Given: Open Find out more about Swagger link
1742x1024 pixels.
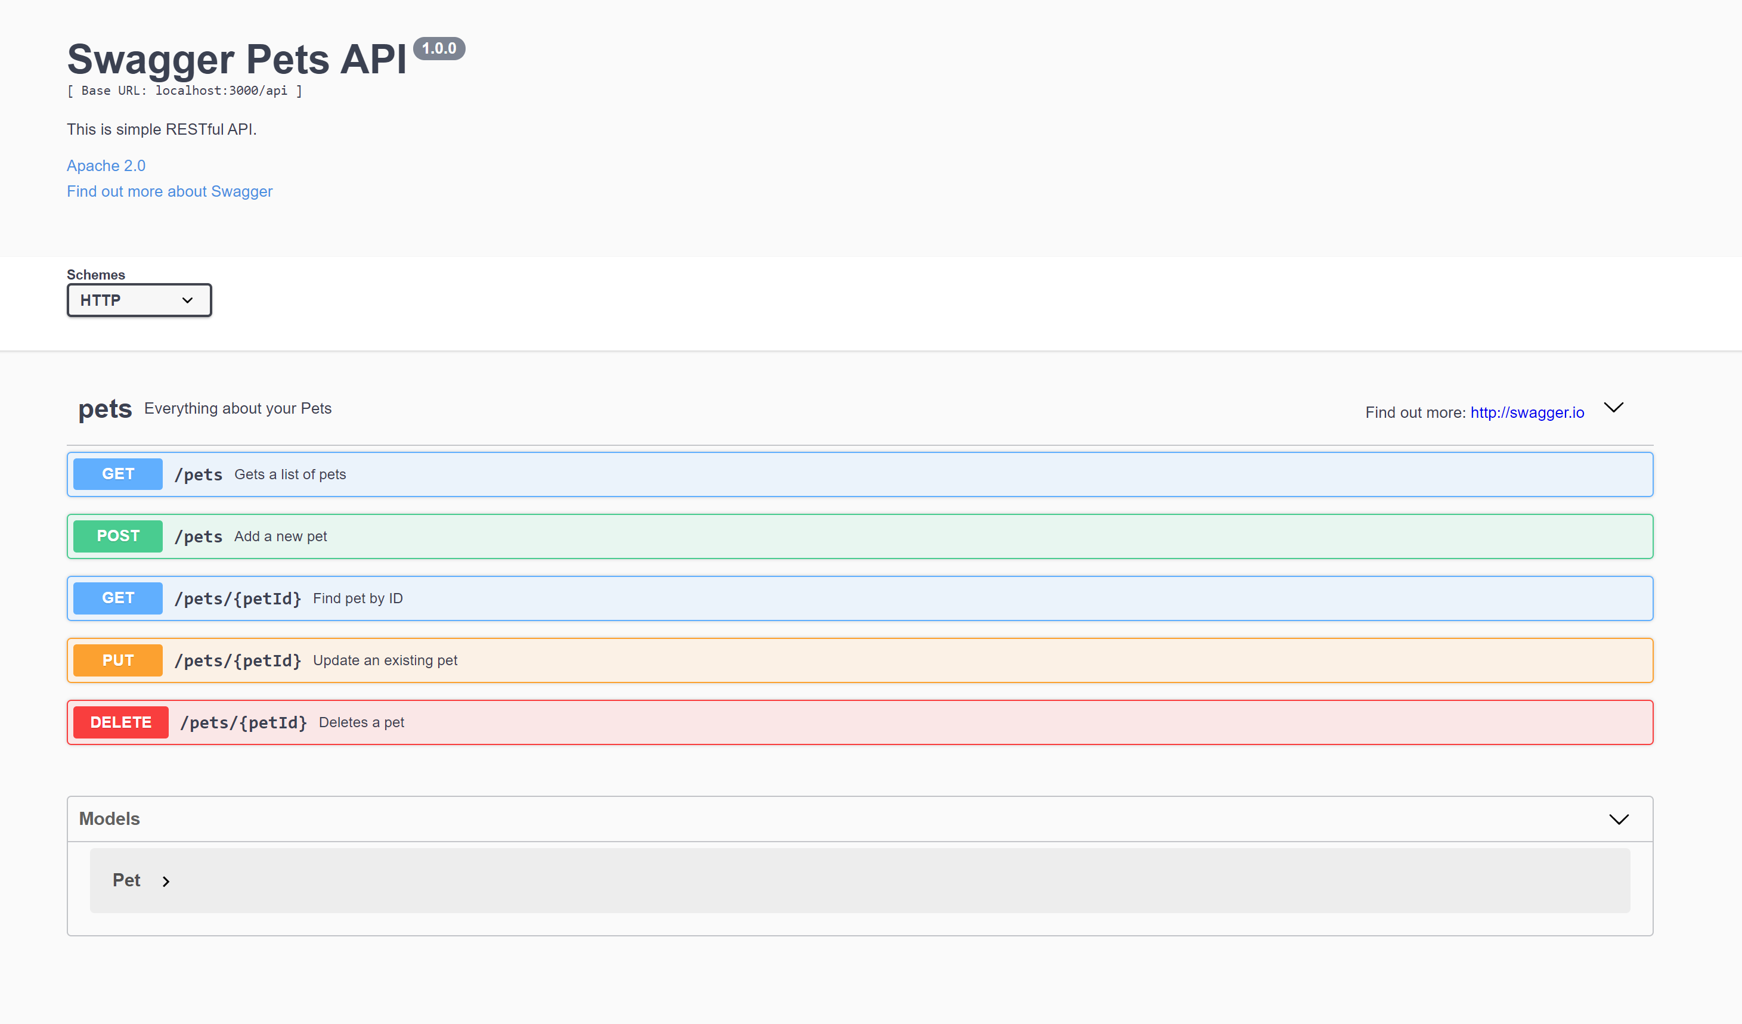Looking at the screenshot, I should [169, 191].
